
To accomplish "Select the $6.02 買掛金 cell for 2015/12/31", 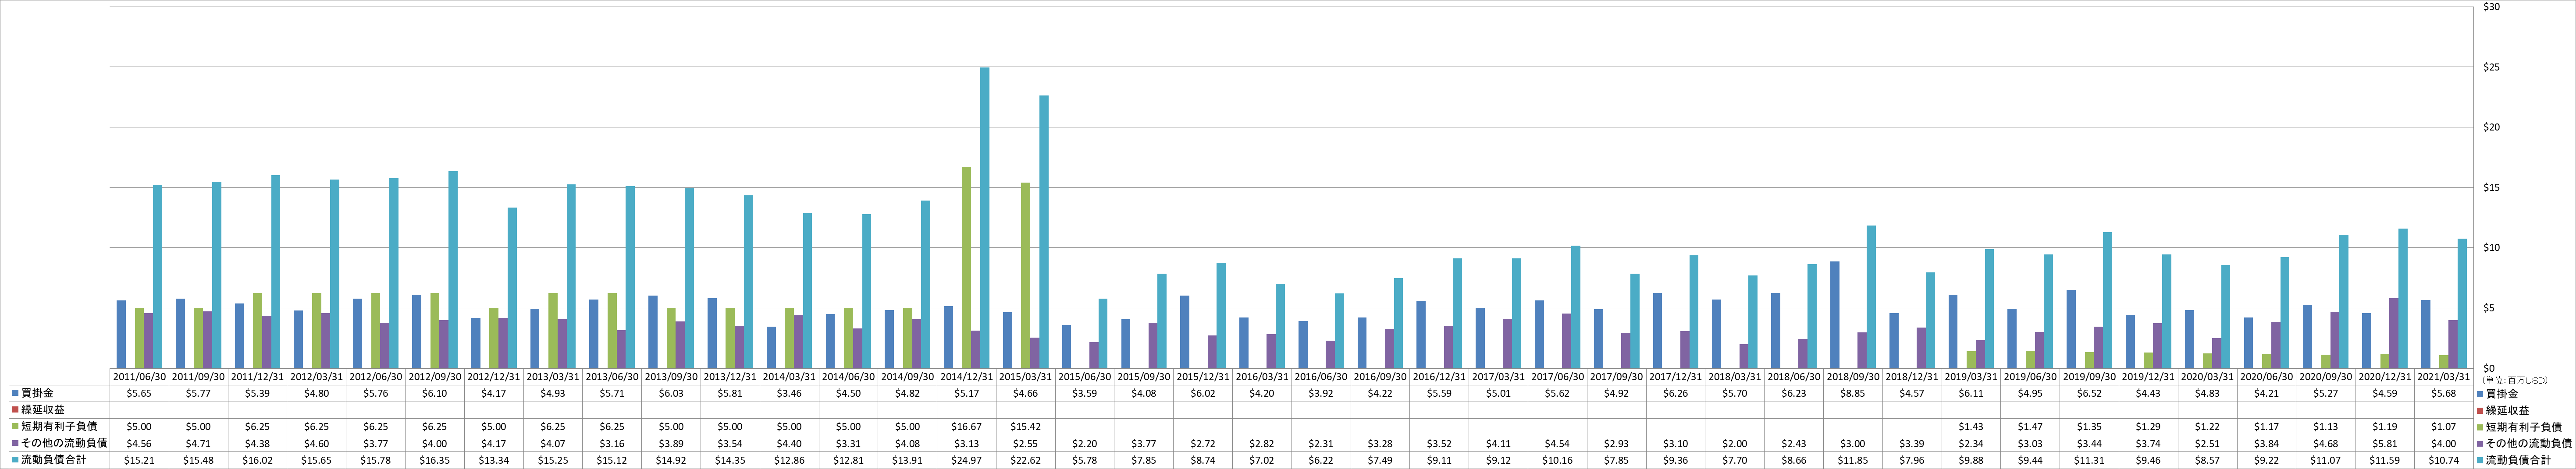I will [1203, 394].
